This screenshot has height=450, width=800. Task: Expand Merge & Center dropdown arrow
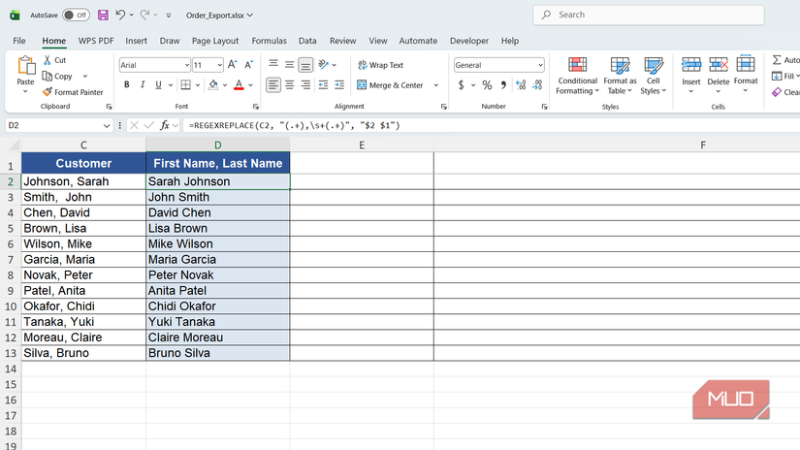pos(436,85)
